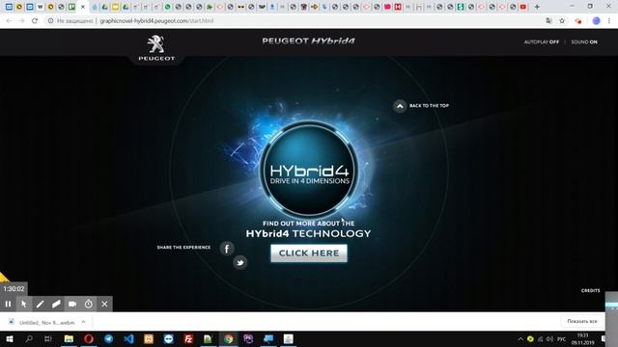This screenshot has width=618, height=347.
Task: Open Visual Studio Code from the taskbar
Action: click(128, 338)
